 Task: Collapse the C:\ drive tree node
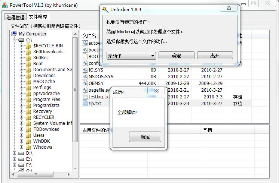[x=15, y=40]
